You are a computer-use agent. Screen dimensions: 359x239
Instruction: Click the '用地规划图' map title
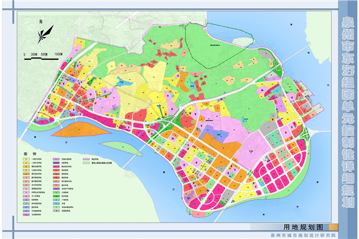point(303,227)
